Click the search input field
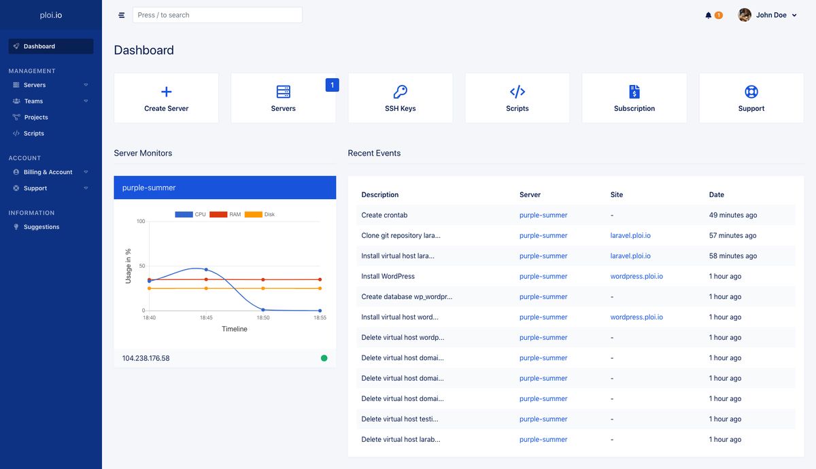This screenshot has height=469, width=816. (x=217, y=14)
